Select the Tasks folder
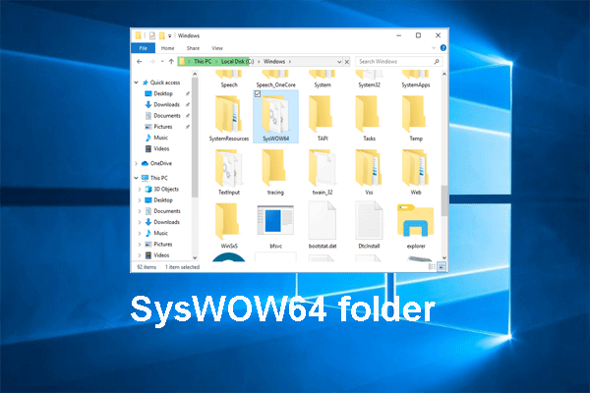This screenshot has width=590, height=393. click(x=369, y=119)
